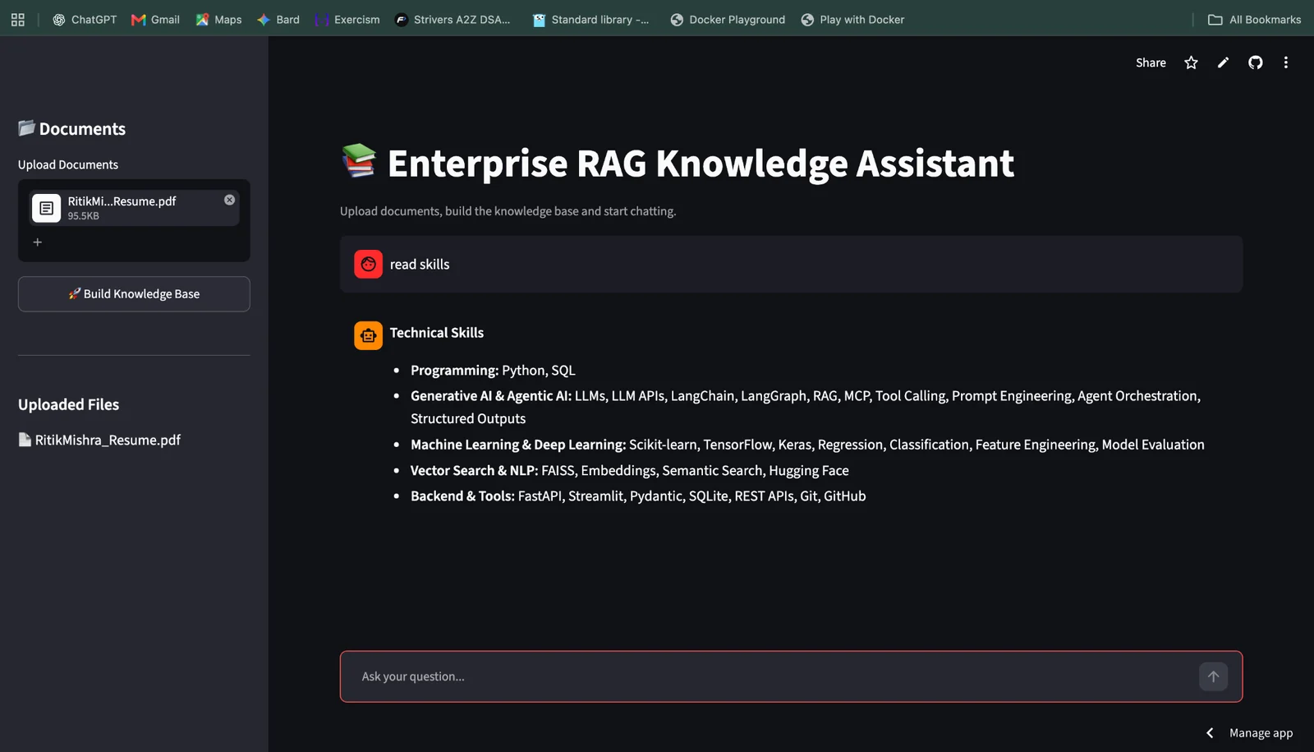Open the apps grid icon in bookmarks bar

tap(17, 20)
